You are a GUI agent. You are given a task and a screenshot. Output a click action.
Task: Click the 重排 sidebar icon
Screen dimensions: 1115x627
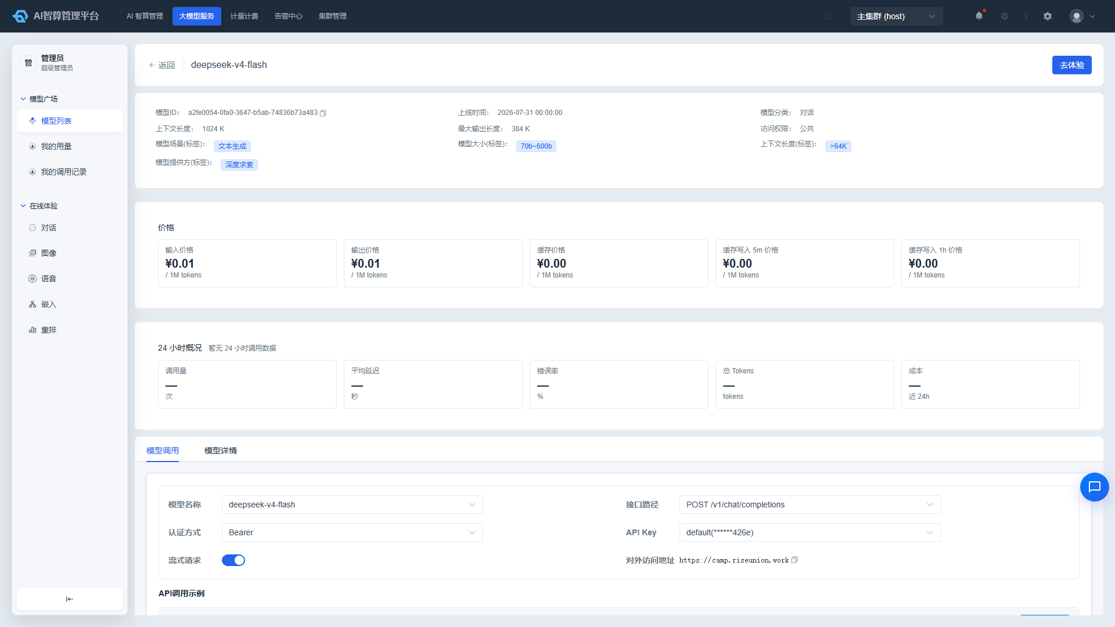point(33,330)
